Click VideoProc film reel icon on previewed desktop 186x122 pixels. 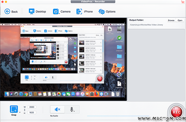(119, 75)
